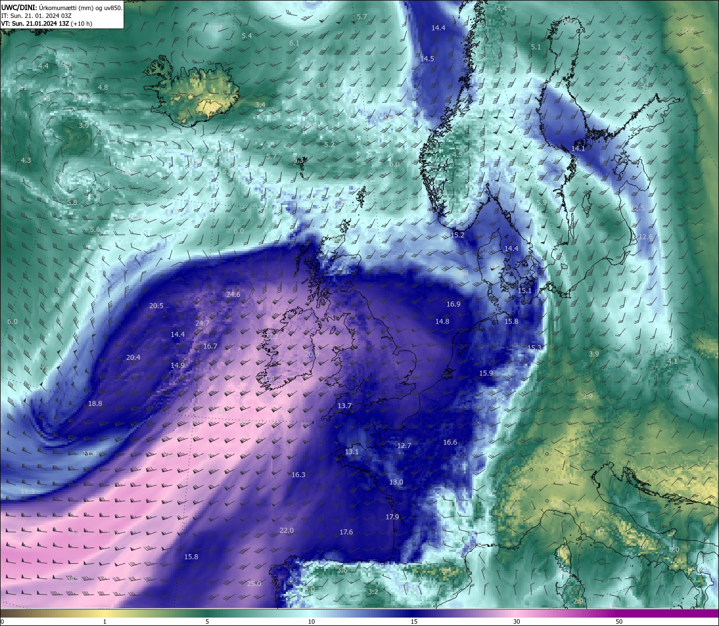Click the 5.2 value label
719x626 pixels.
point(329,145)
